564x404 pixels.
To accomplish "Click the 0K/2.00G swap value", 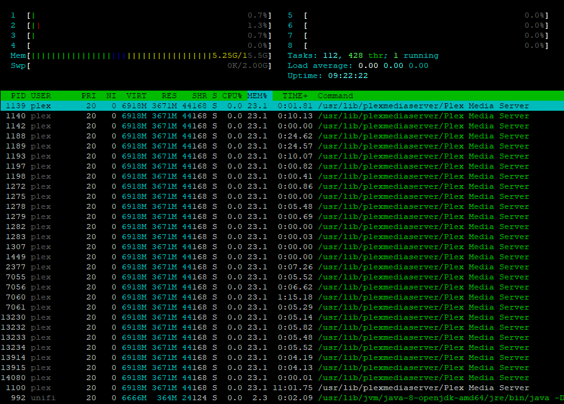I will click(248, 65).
